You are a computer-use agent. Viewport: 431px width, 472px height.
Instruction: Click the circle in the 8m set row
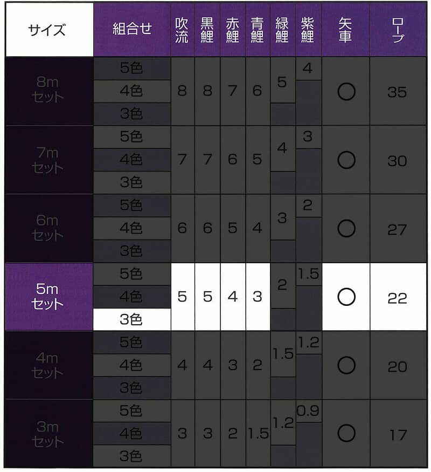(346, 92)
